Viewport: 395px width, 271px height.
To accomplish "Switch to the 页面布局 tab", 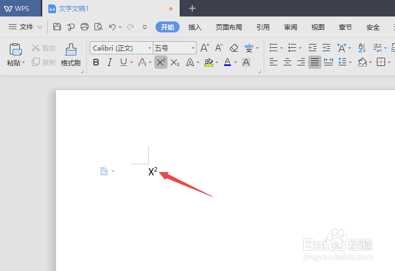I will coord(229,27).
